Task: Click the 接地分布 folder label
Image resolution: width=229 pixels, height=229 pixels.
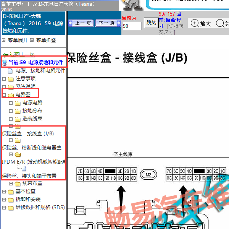Action: tap(32, 110)
